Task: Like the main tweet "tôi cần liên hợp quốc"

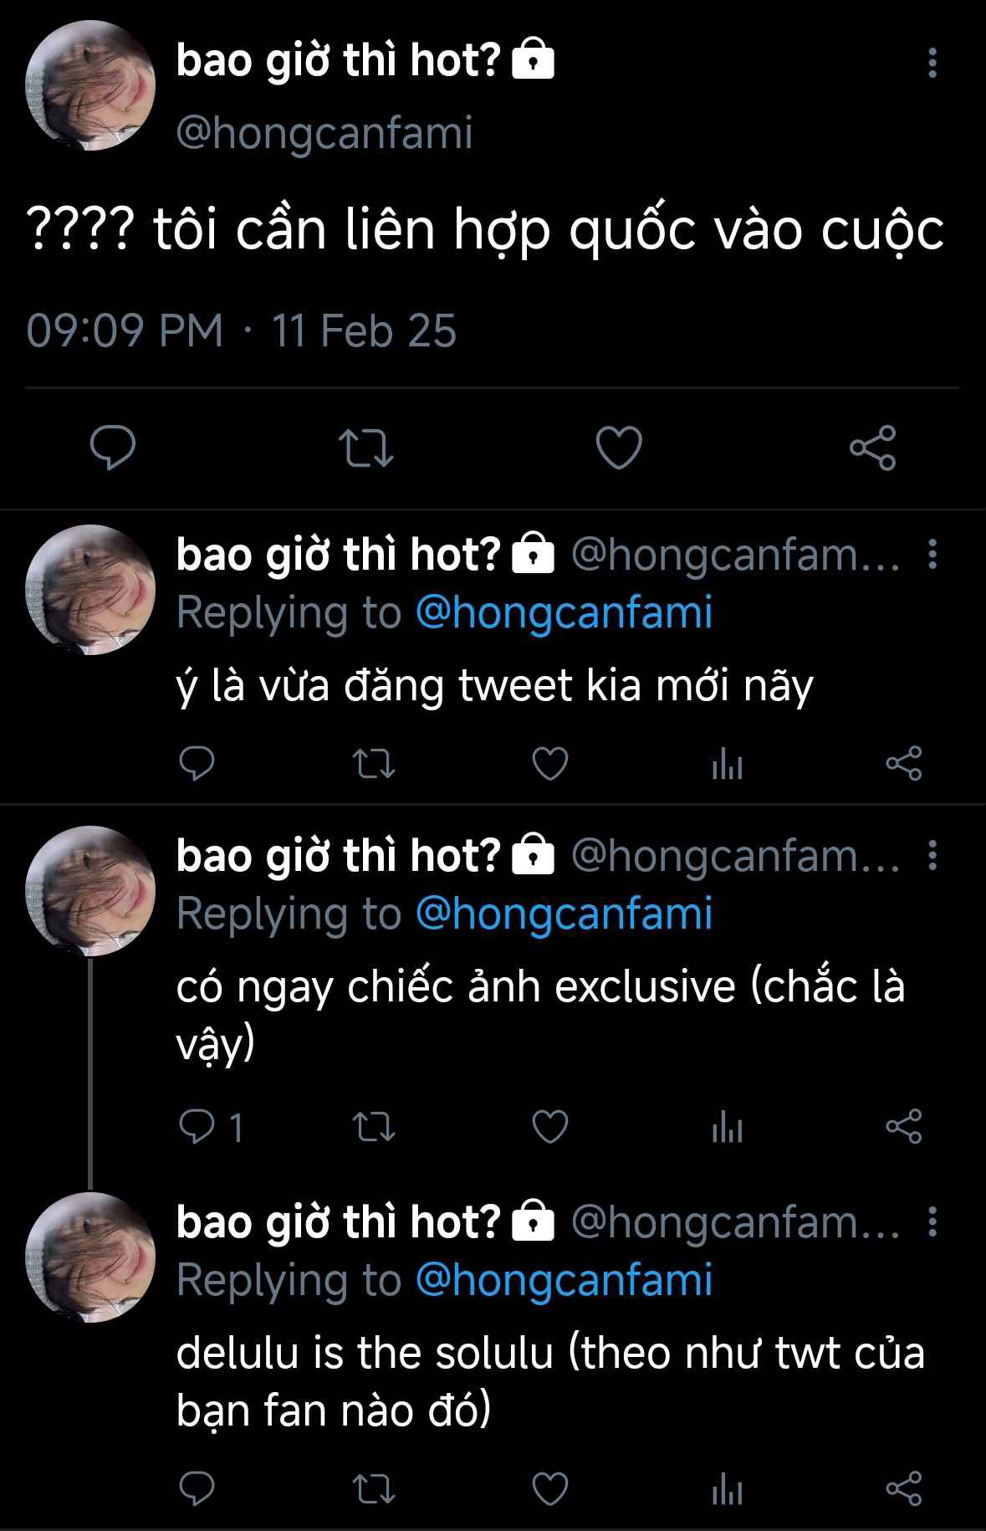Action: [x=619, y=448]
